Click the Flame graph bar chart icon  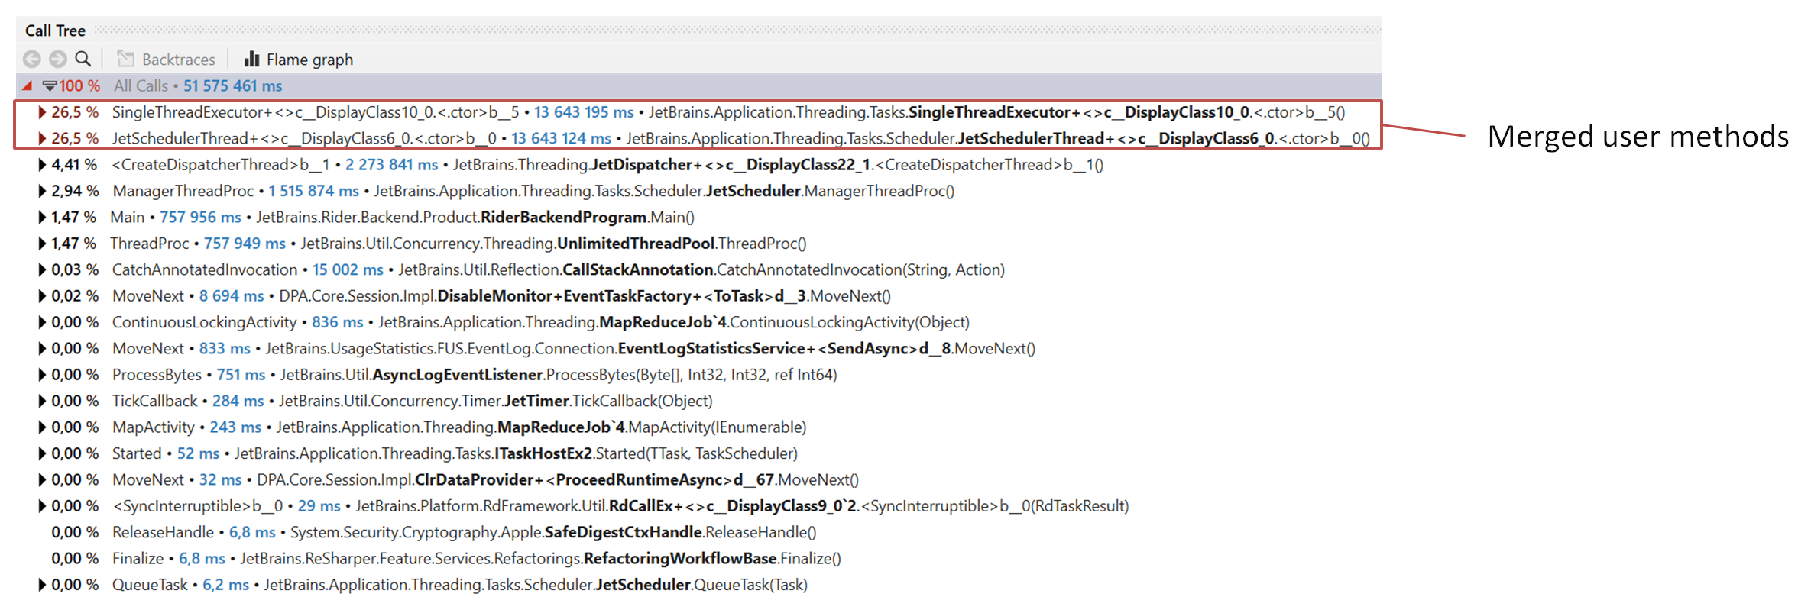point(251,59)
